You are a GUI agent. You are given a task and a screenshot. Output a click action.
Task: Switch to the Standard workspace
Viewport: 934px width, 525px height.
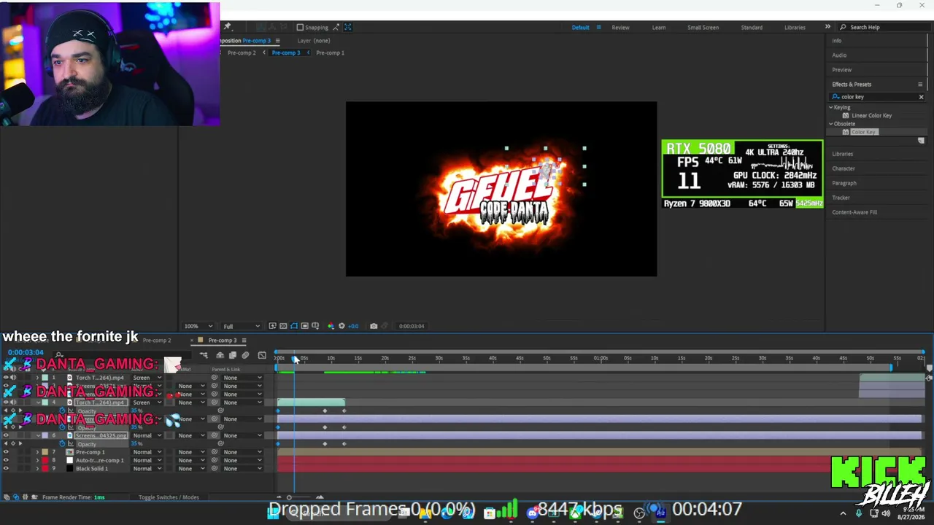click(752, 28)
